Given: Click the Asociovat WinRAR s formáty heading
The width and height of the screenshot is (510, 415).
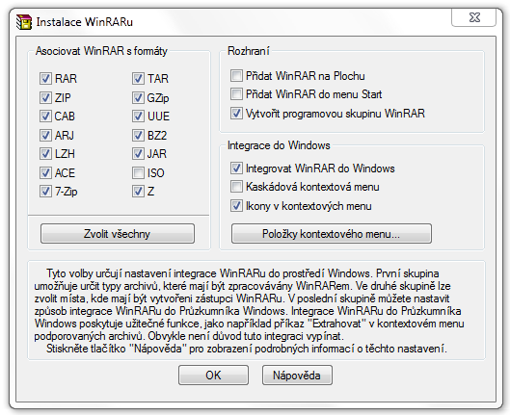Looking at the screenshot, I should click(101, 51).
